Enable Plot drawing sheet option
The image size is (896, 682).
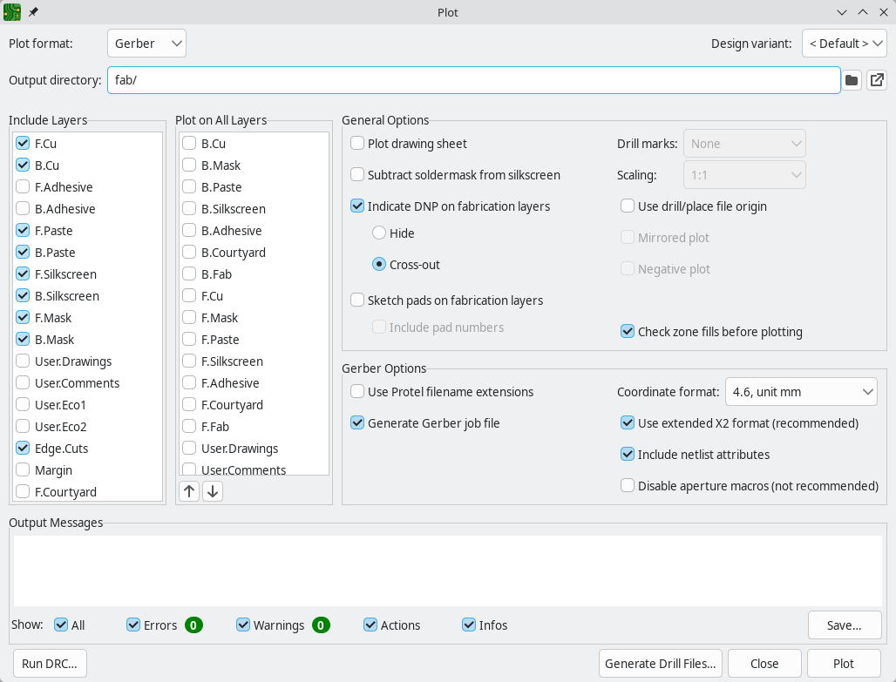coord(357,144)
